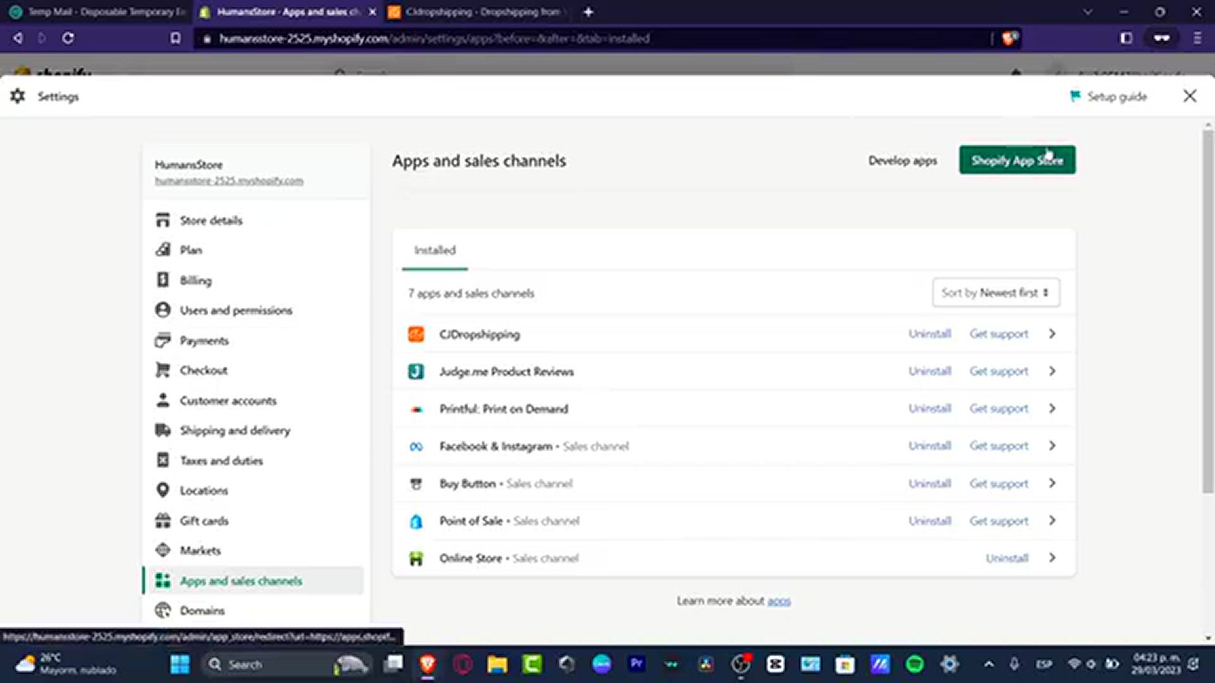Get support for Point of Sale
Image resolution: width=1215 pixels, height=683 pixels.
click(999, 521)
